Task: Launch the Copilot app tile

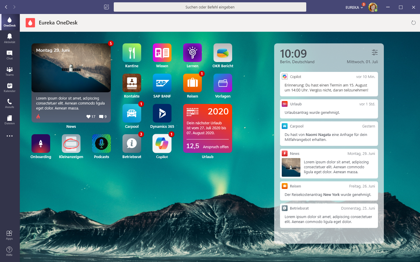Action: pos(162,144)
